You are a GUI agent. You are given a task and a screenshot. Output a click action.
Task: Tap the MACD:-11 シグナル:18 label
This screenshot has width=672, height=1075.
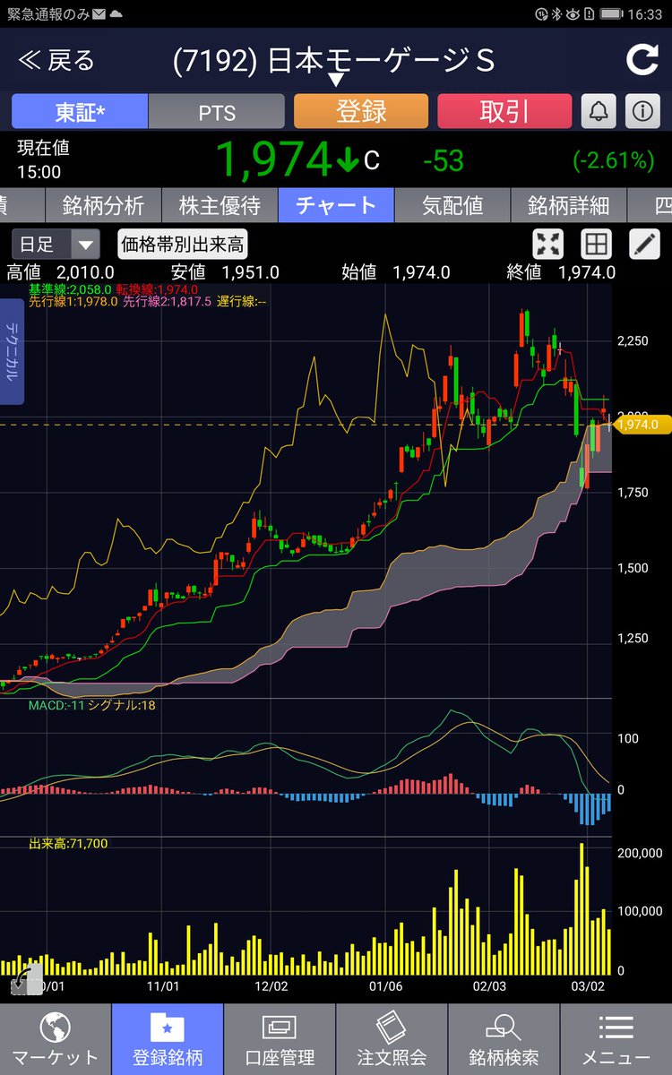coord(92,706)
